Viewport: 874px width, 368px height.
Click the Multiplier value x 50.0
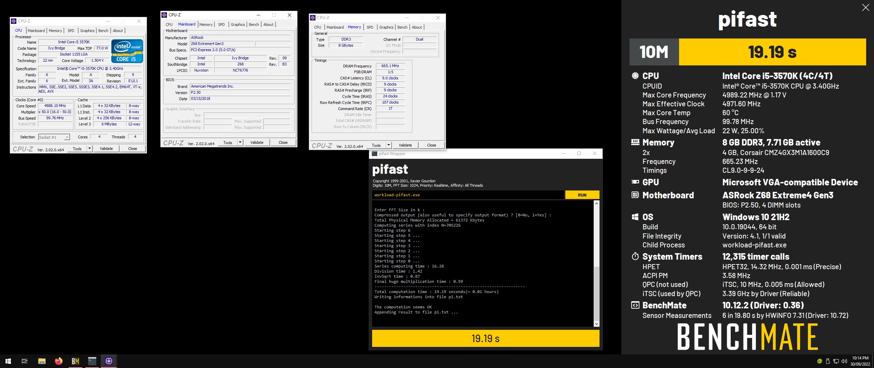point(55,112)
